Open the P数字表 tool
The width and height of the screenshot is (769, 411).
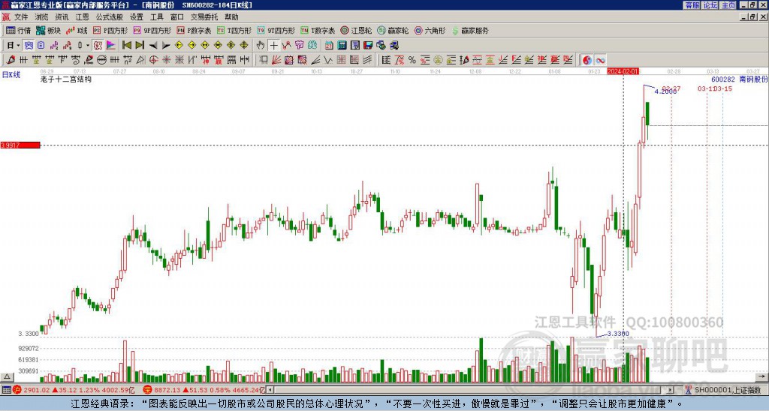194,30
